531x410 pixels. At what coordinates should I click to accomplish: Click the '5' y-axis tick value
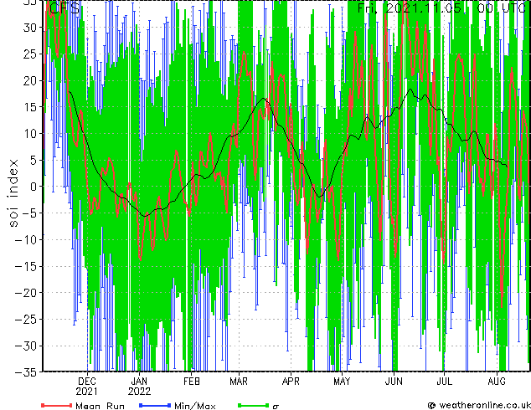coord(33,160)
